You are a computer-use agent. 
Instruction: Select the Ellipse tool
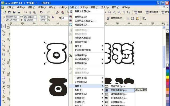point(3,59)
